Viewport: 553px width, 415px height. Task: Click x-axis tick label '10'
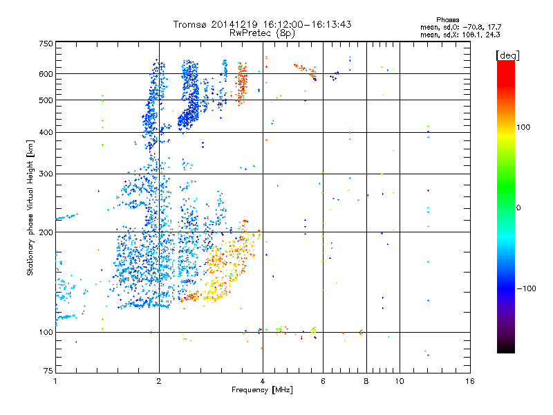(400, 381)
